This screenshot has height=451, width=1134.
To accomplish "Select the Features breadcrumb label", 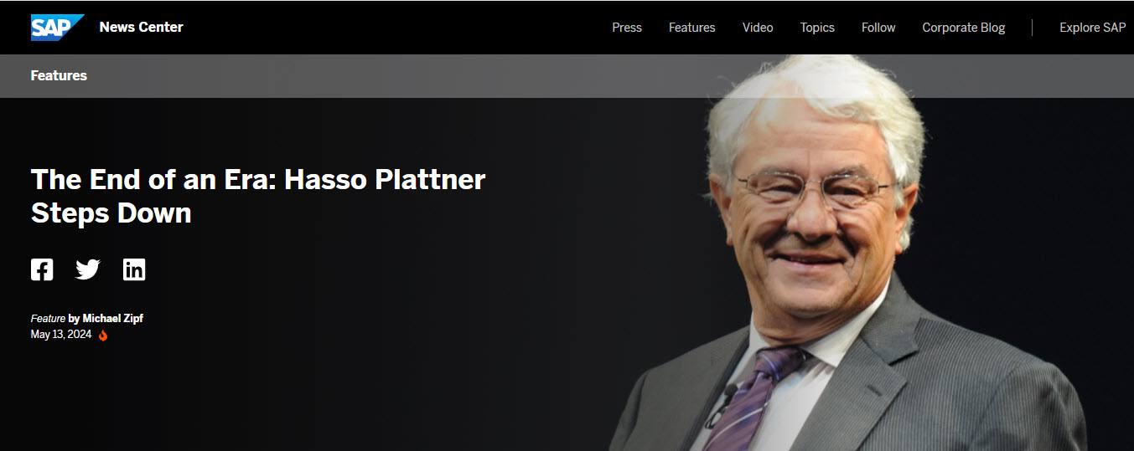I will pos(59,75).
